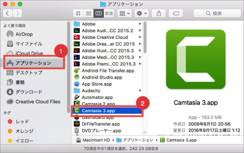Select the Audacity folder

(107, 91)
